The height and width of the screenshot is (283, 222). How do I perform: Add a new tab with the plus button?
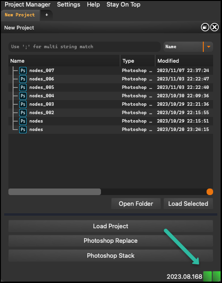[47, 15]
